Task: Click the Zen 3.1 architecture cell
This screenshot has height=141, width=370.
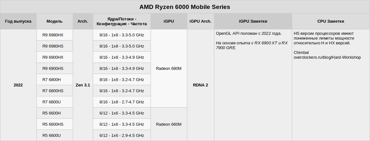Action: [x=83, y=85]
